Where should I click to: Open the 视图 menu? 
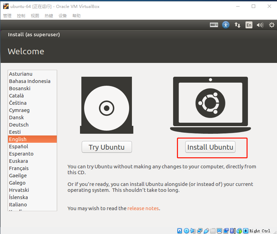[35, 16]
